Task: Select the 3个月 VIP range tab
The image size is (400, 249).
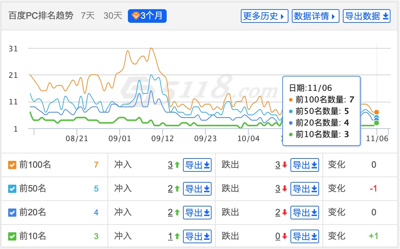Action: pyautogui.click(x=147, y=16)
